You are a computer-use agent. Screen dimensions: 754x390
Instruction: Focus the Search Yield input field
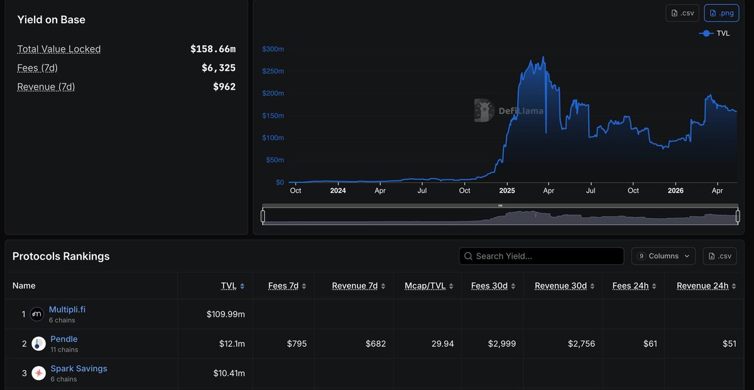coord(542,256)
